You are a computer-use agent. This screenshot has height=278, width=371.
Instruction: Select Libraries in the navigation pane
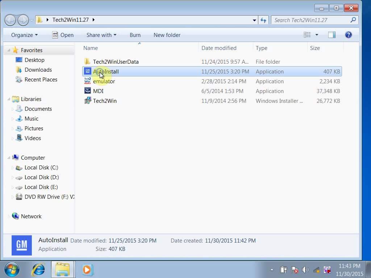(x=31, y=99)
